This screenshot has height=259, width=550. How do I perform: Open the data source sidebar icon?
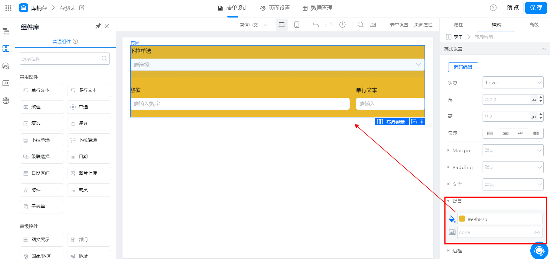[x=6, y=66]
